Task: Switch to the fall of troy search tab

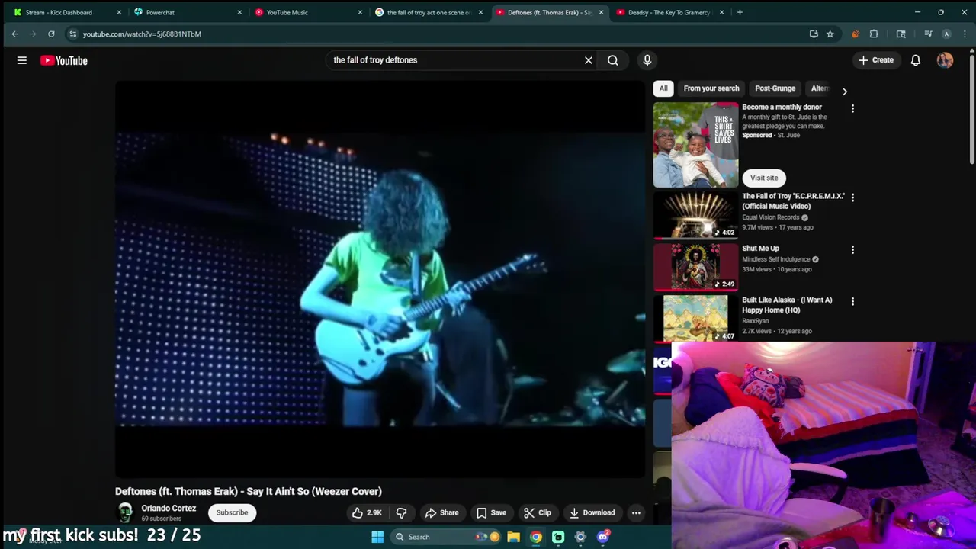Action: pos(429,12)
